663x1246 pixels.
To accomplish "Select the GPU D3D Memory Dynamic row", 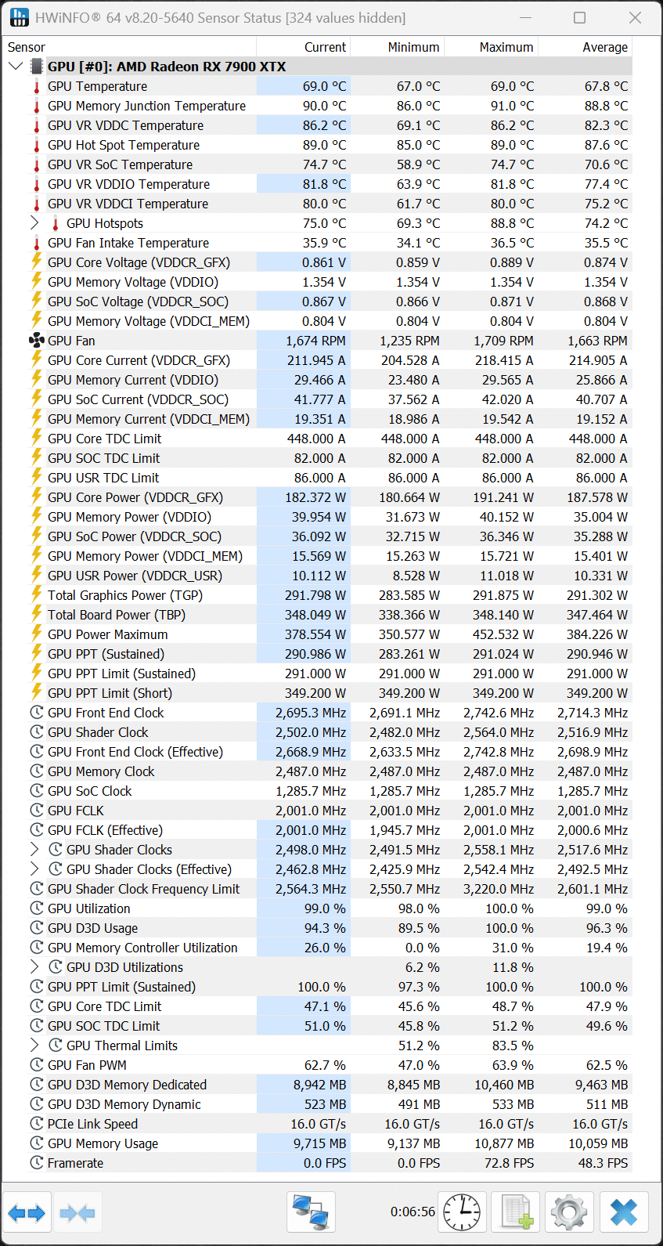I will [318, 1104].
